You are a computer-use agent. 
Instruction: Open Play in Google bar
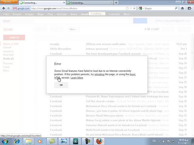(50, 14)
